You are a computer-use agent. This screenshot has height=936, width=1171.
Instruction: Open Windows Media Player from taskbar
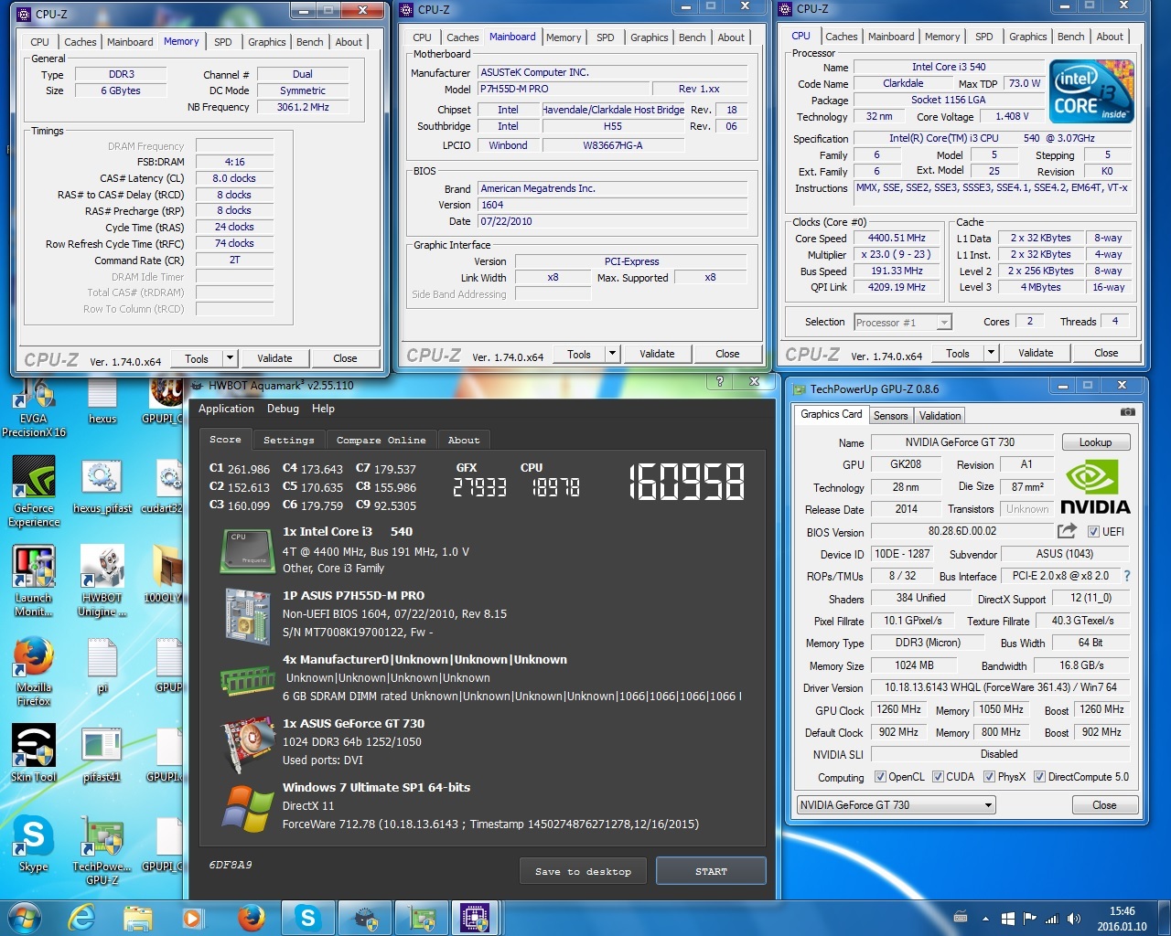click(193, 917)
